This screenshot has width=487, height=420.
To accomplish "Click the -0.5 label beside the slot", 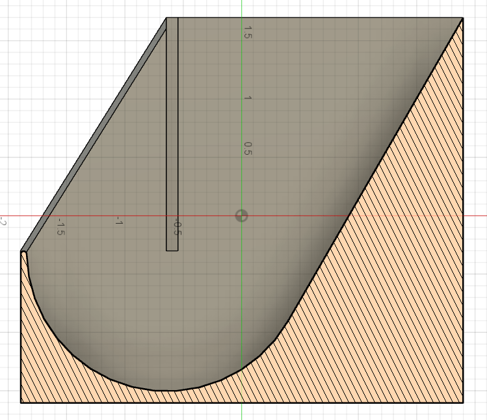I will [177, 227].
